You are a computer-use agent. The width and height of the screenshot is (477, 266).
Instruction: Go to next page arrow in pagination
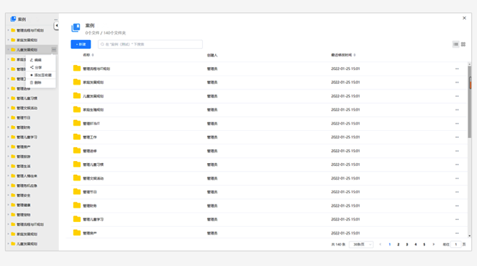pyautogui.click(x=434, y=244)
